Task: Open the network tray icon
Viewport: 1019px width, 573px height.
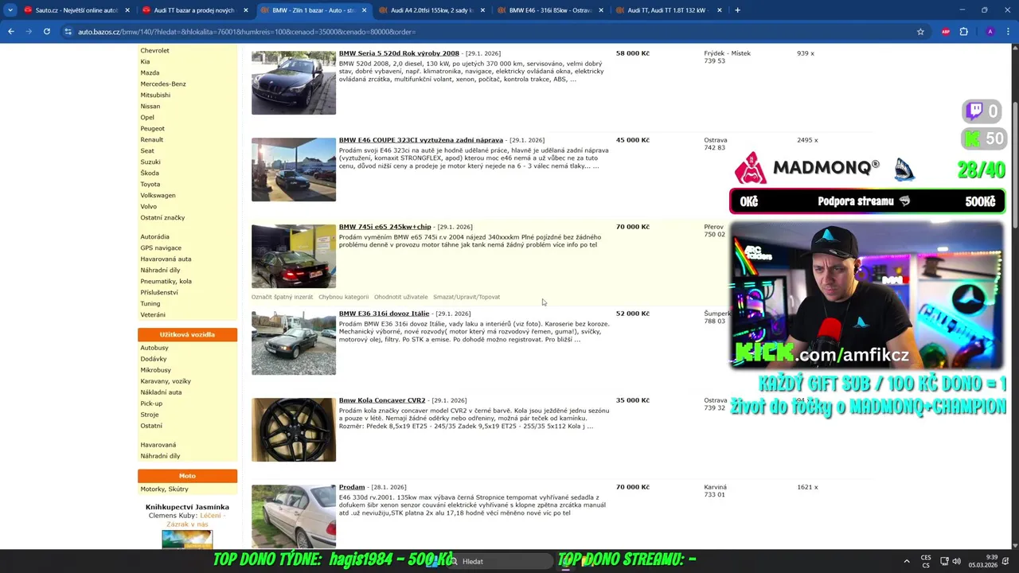Action: tap(944, 561)
